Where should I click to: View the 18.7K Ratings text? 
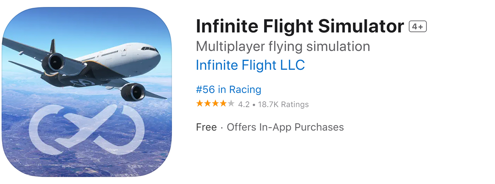pos(283,105)
